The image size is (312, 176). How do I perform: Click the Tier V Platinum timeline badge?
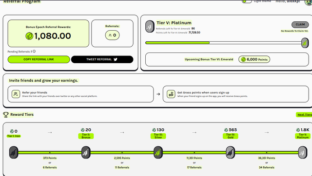point(303,152)
